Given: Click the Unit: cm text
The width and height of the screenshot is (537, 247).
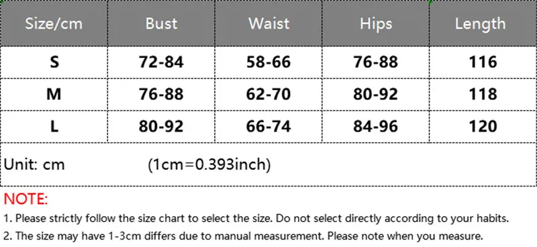Looking at the screenshot, I should point(34,165).
